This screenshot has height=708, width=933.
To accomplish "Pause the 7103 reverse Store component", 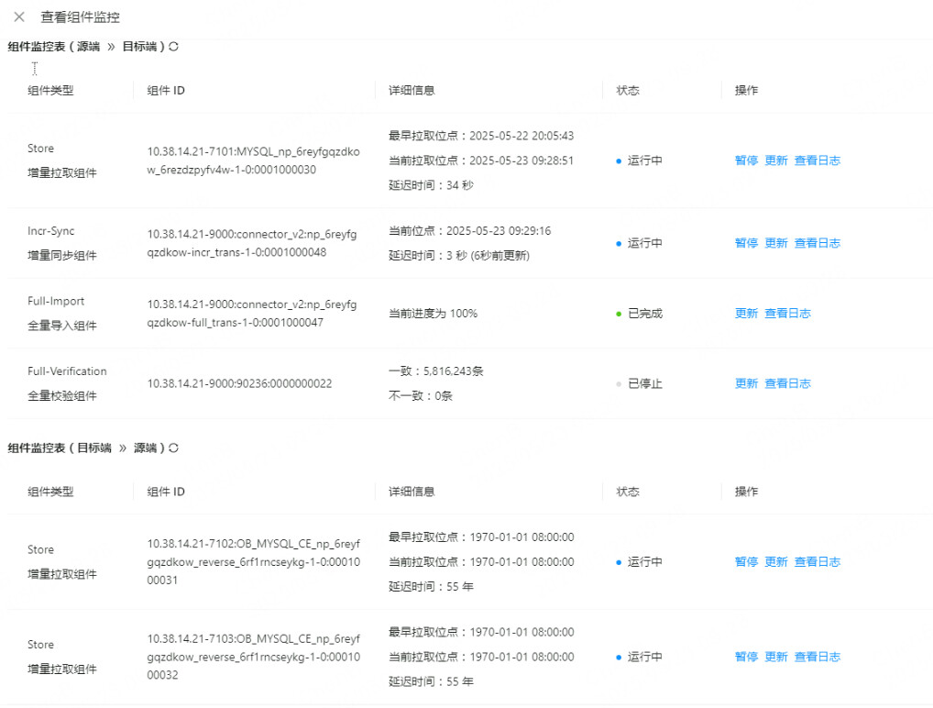I will point(746,657).
